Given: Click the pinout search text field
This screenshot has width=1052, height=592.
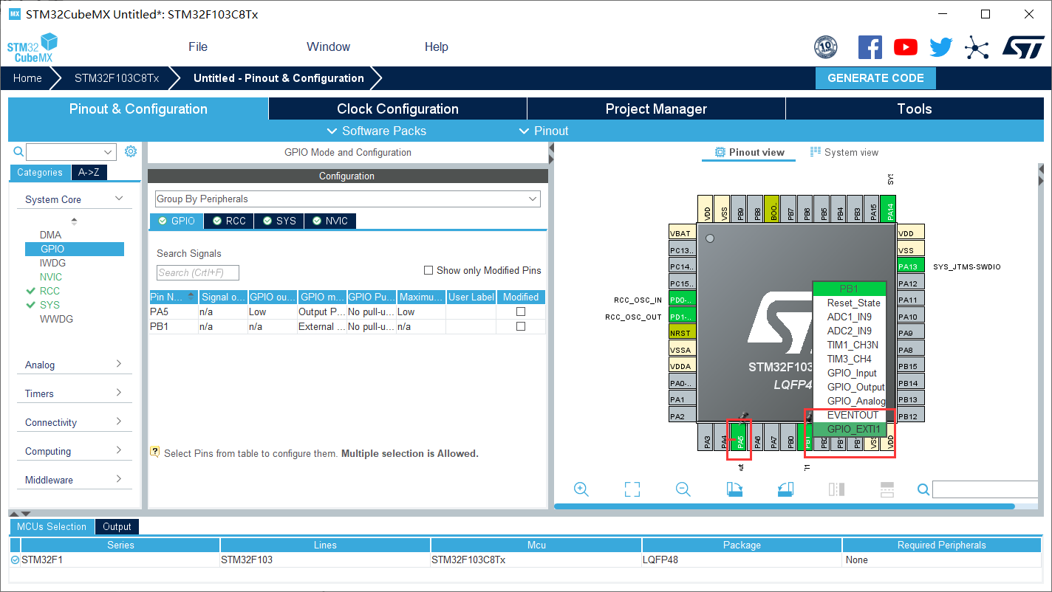Looking at the screenshot, I should tap(985, 489).
